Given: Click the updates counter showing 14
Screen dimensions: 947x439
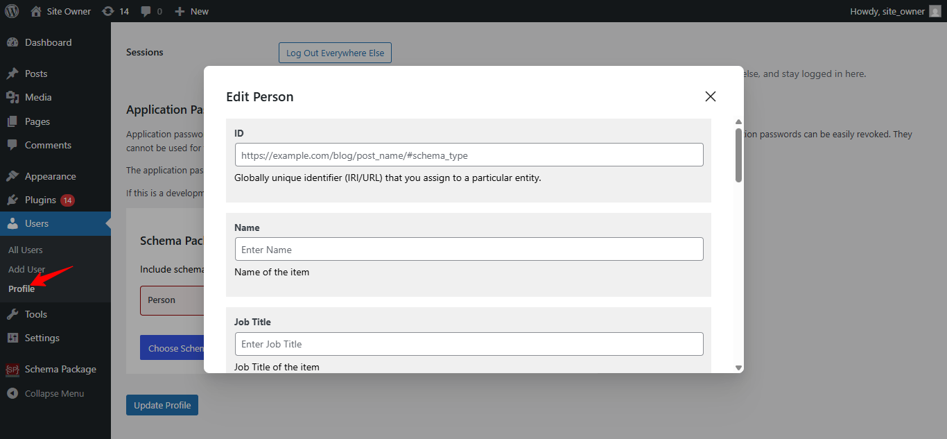Looking at the screenshot, I should pos(116,10).
